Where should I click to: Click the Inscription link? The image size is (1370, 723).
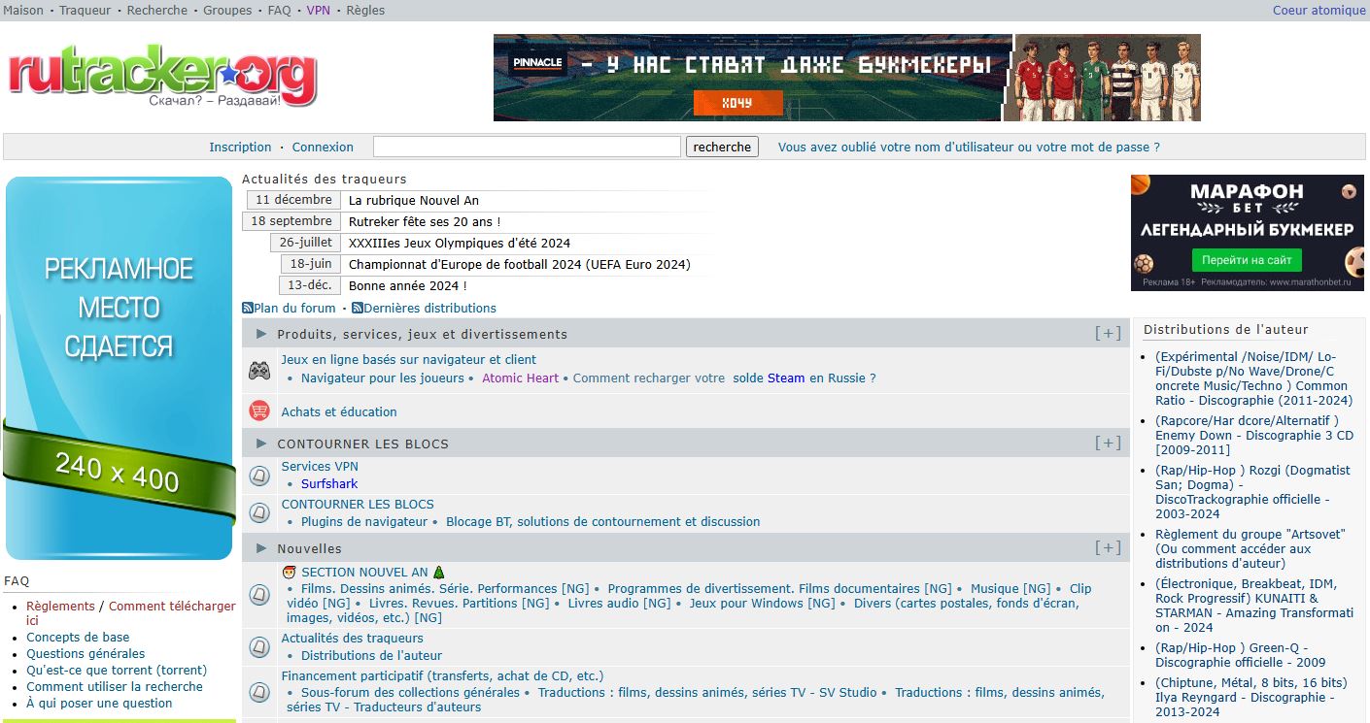click(240, 148)
